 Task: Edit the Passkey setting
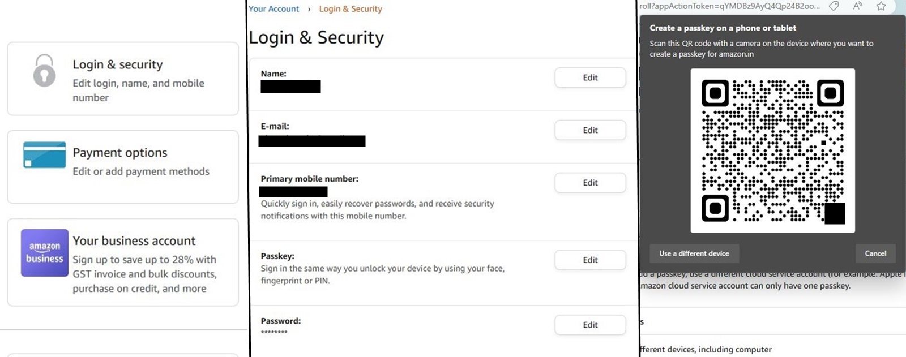(589, 260)
